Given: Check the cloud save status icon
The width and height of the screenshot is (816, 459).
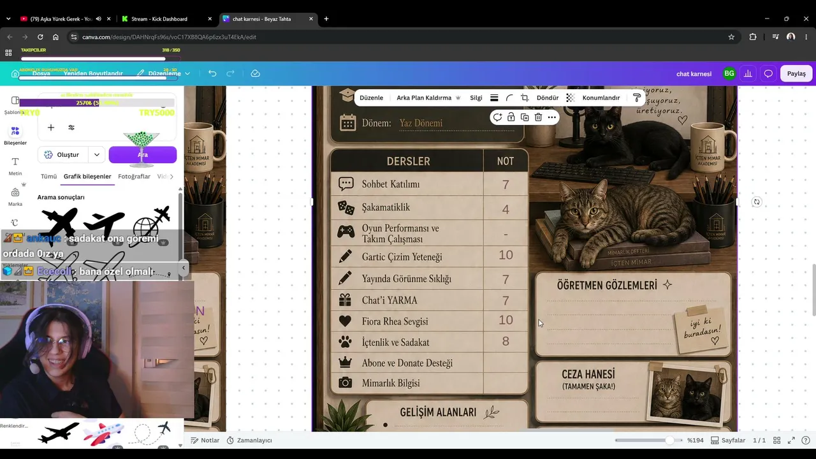Looking at the screenshot, I should pos(256,73).
